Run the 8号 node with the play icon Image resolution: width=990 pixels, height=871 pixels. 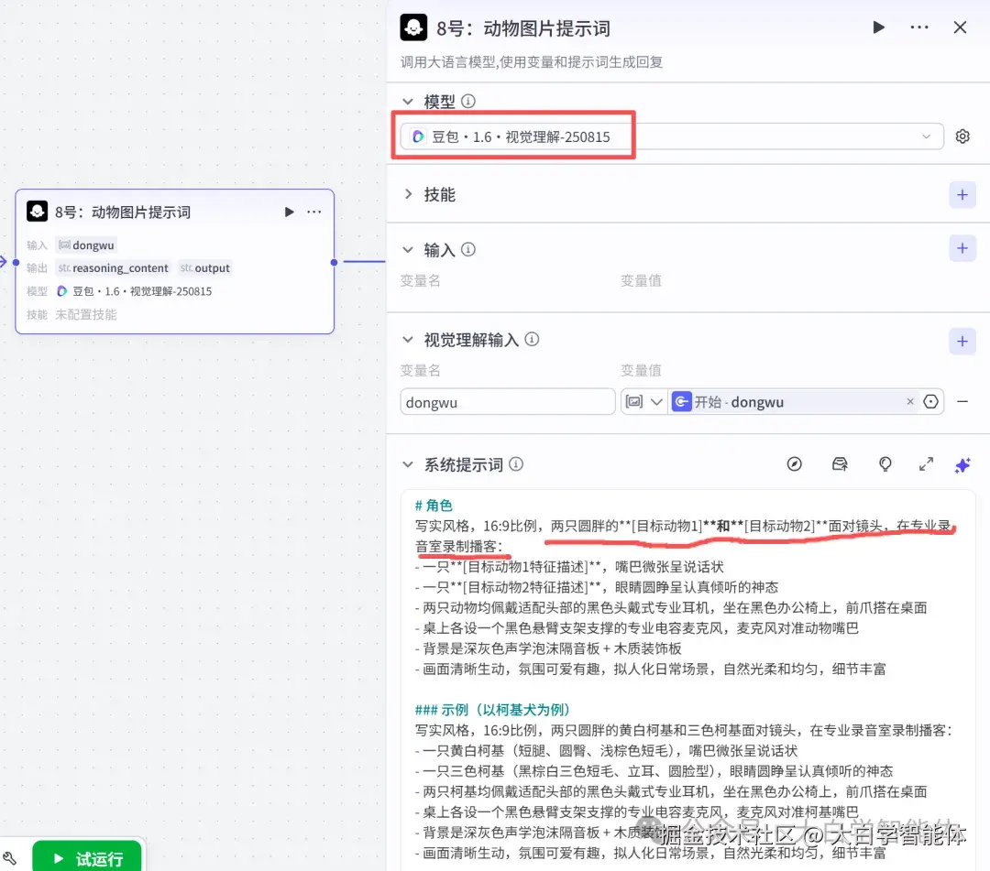878,27
